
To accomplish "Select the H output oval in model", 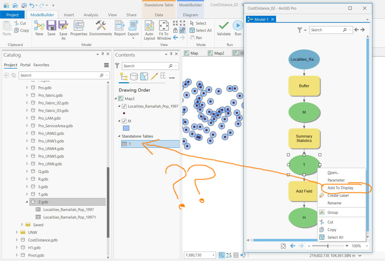I will (x=303, y=218).
